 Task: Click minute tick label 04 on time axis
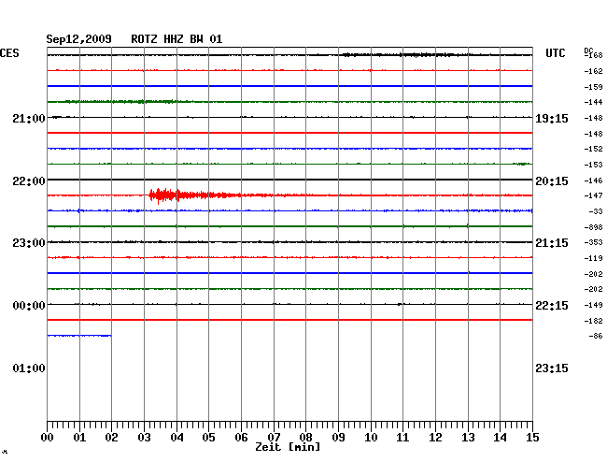pyautogui.click(x=176, y=438)
